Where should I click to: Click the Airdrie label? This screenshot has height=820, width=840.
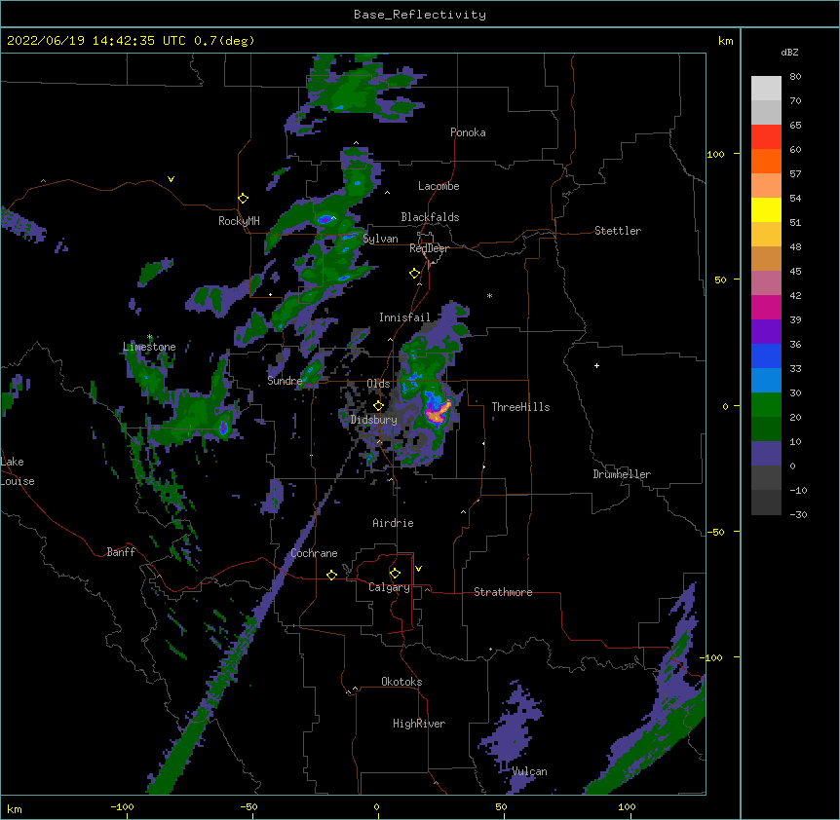393,523
